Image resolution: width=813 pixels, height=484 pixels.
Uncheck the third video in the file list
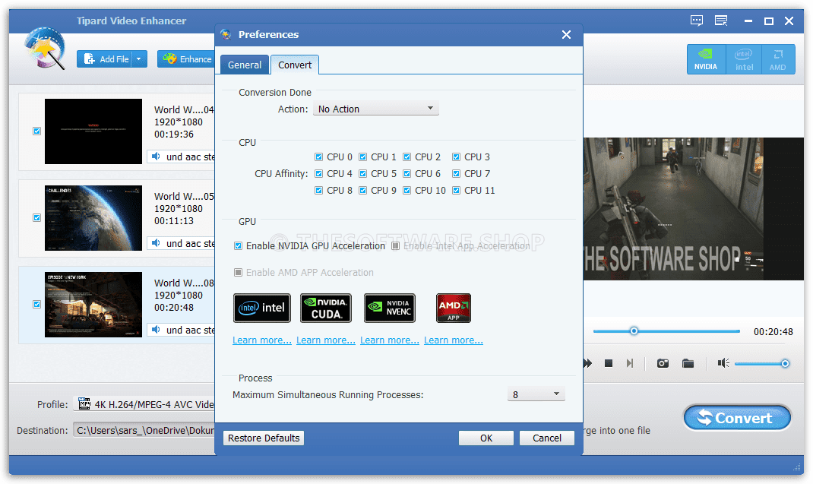36,304
